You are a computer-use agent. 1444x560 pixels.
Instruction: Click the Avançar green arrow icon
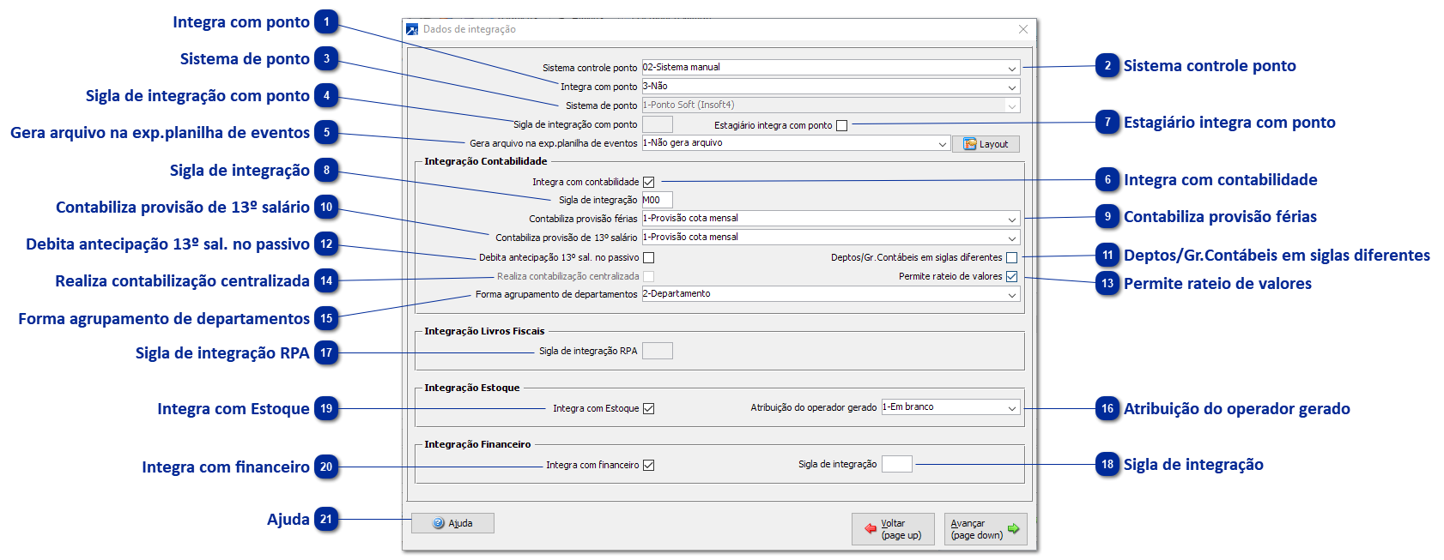tap(1013, 528)
